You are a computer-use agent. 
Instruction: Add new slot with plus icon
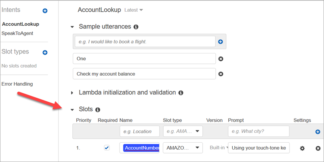tap(318, 131)
